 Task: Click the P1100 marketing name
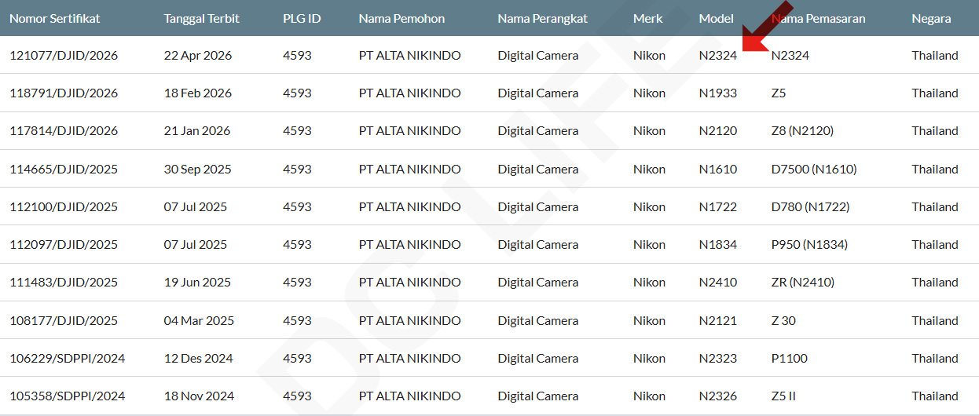[789, 359]
